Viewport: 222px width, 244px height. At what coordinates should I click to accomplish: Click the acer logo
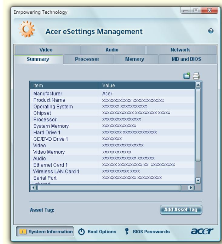click(x=202, y=231)
